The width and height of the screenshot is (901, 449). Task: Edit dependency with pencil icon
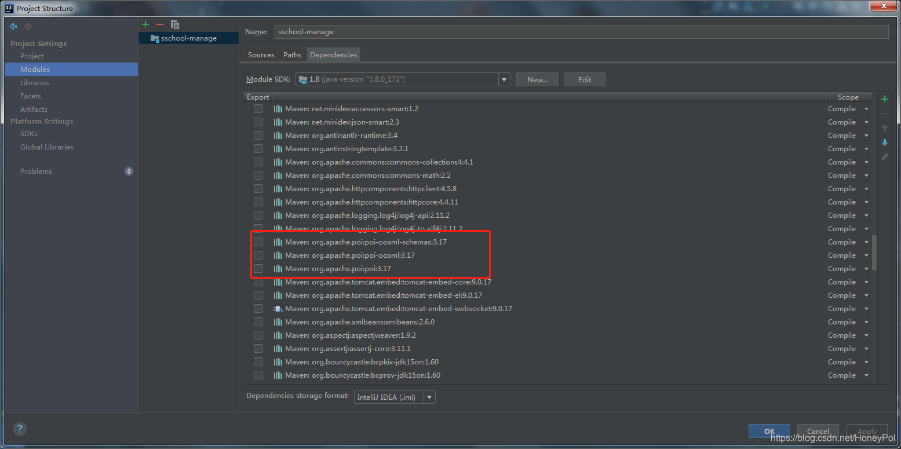tap(885, 157)
